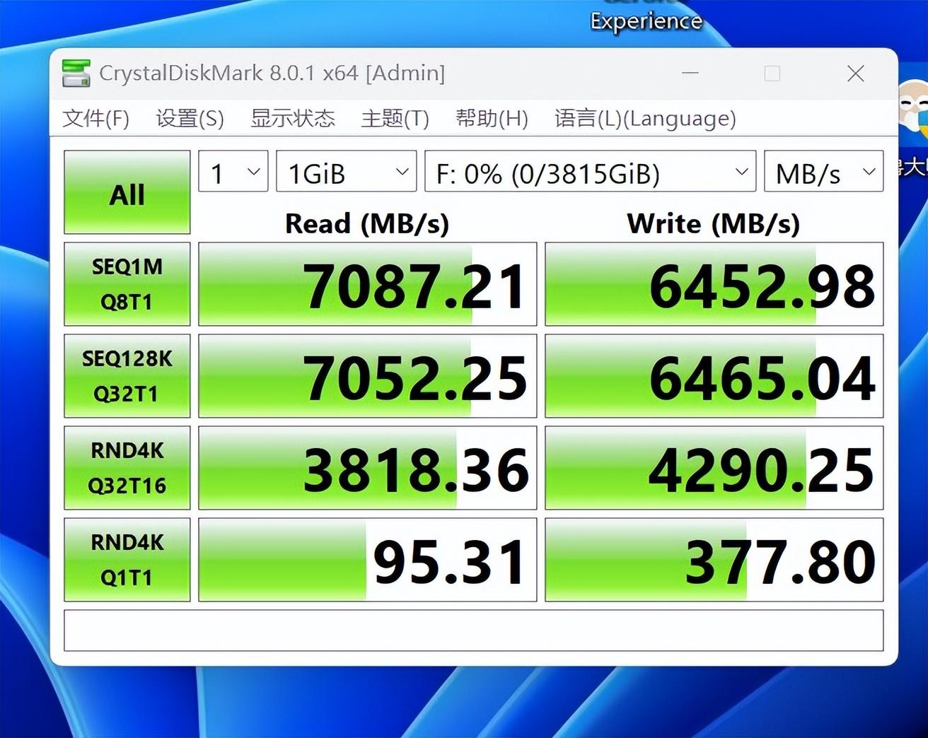Click the 7052.25 read result
This screenshot has width=928, height=738.
click(x=368, y=376)
